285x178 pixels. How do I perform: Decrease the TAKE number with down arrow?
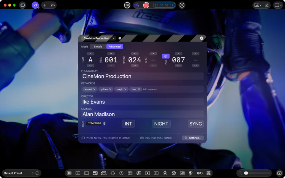coord(178,66)
